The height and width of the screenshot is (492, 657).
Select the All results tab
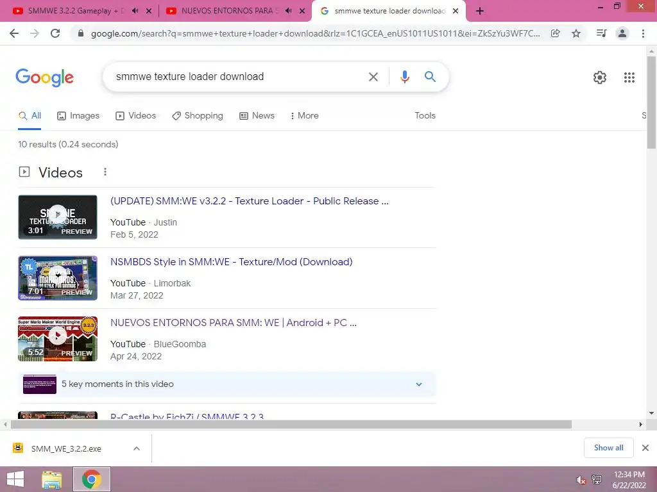click(30, 116)
